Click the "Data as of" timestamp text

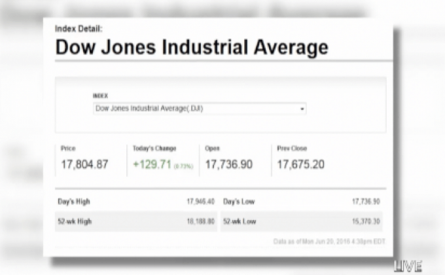tap(329, 242)
